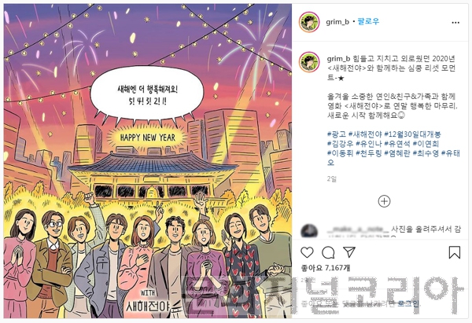Open the grim_b username in header

click(x=337, y=22)
